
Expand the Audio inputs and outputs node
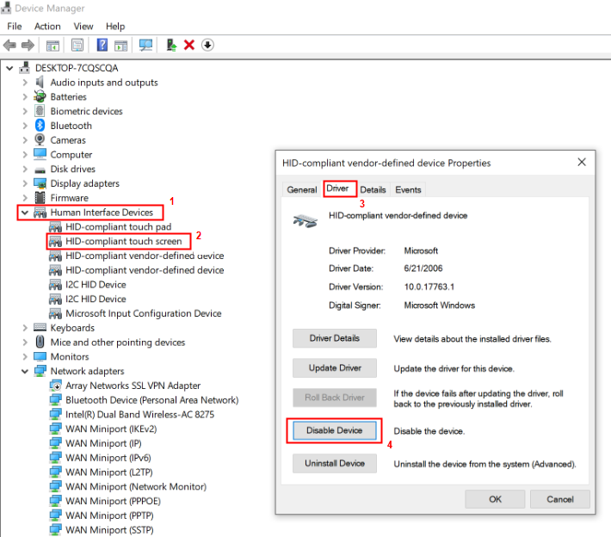point(25,83)
